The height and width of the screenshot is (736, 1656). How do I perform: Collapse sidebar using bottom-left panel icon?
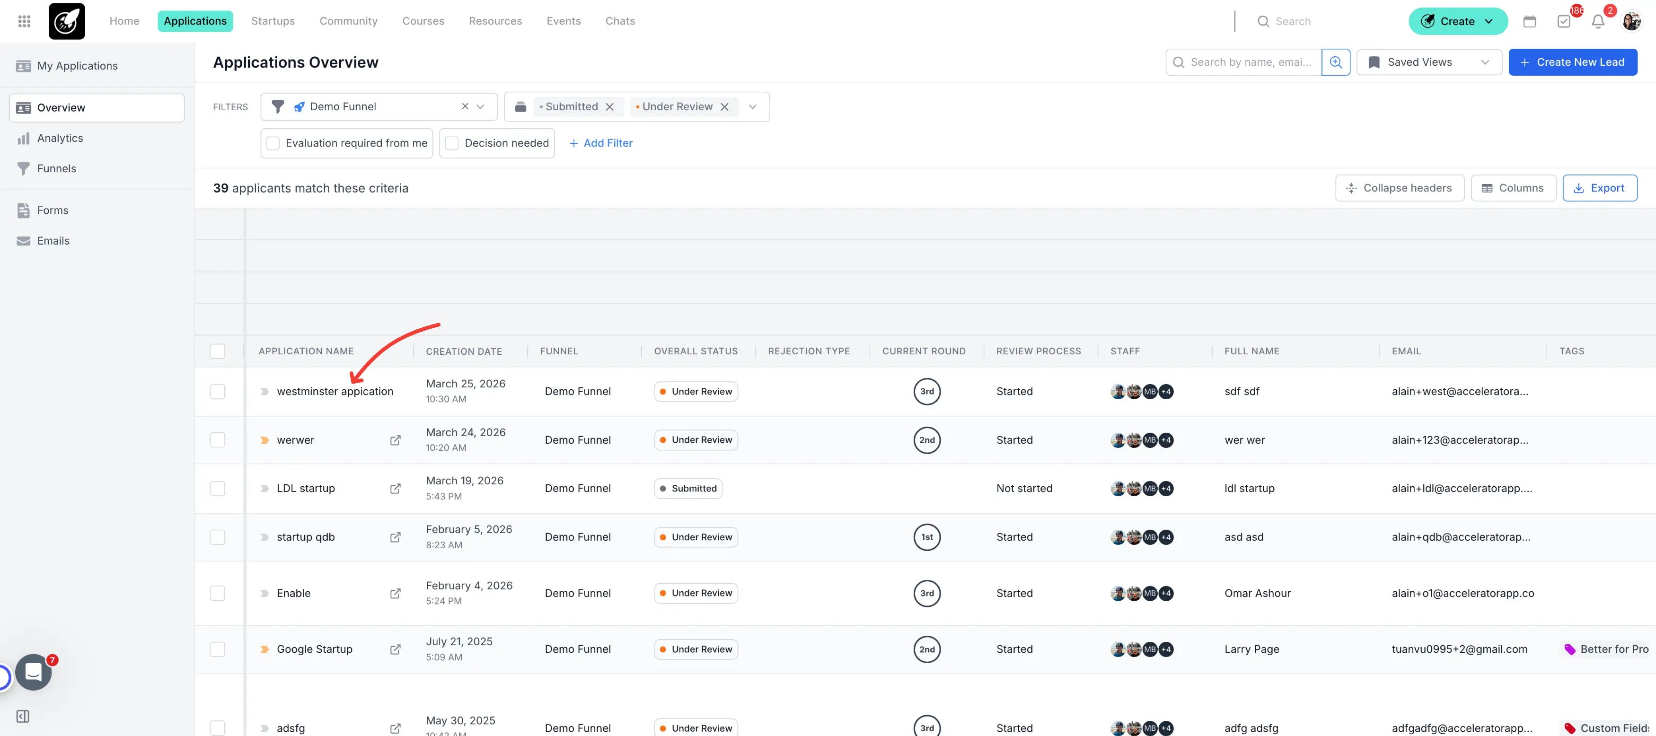[23, 716]
